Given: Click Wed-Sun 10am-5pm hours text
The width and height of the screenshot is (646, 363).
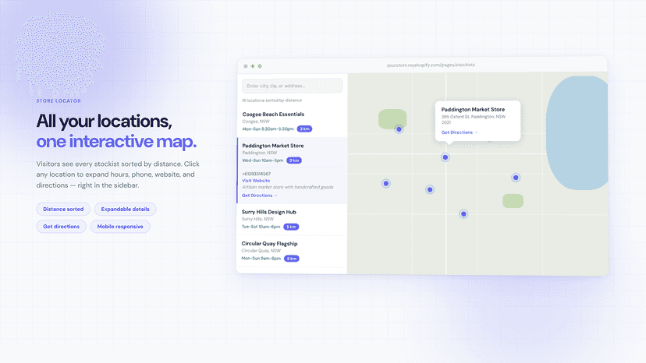Looking at the screenshot, I should pos(262,160).
